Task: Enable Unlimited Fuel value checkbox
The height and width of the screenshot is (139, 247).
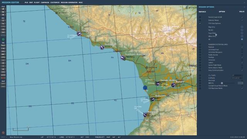Action: [x=242, y=50]
